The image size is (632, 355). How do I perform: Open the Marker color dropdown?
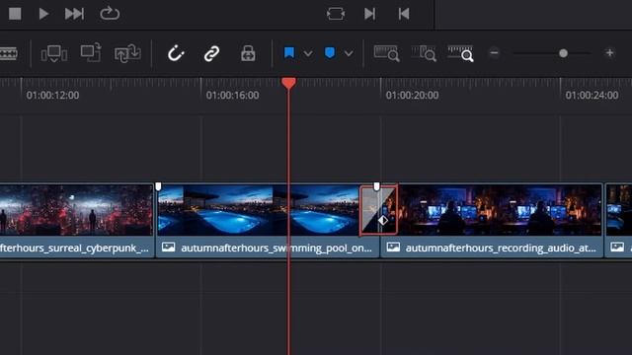[x=349, y=53]
